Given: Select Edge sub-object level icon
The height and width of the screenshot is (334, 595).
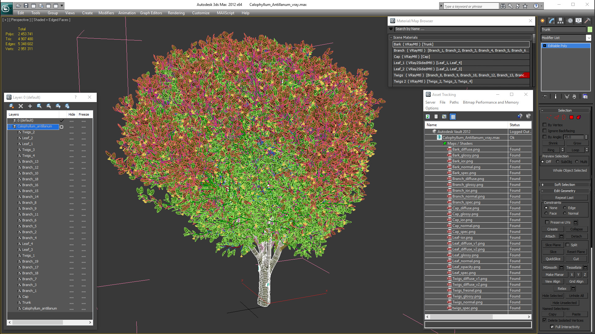Looking at the screenshot, I should click(x=557, y=117).
